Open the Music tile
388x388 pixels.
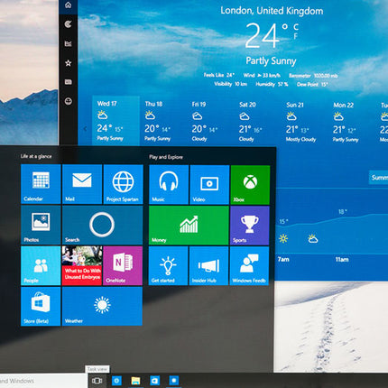point(169,185)
